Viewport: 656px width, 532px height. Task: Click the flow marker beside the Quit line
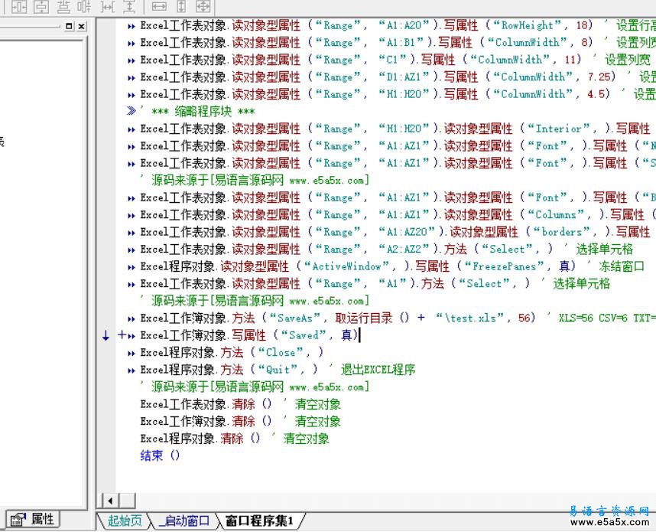[x=132, y=370]
